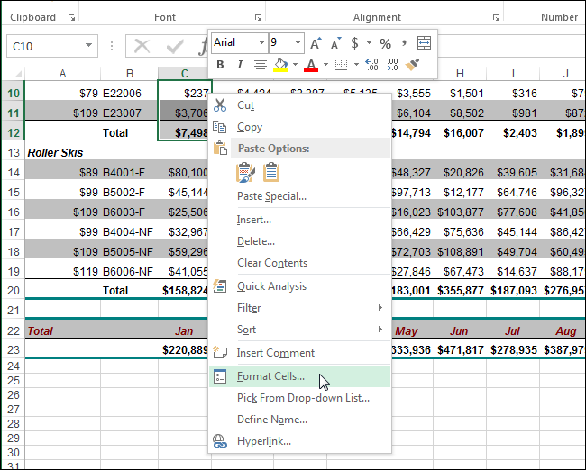Click the Decrease Decimal icon
The width and height of the screenshot is (586, 470).
(392, 65)
